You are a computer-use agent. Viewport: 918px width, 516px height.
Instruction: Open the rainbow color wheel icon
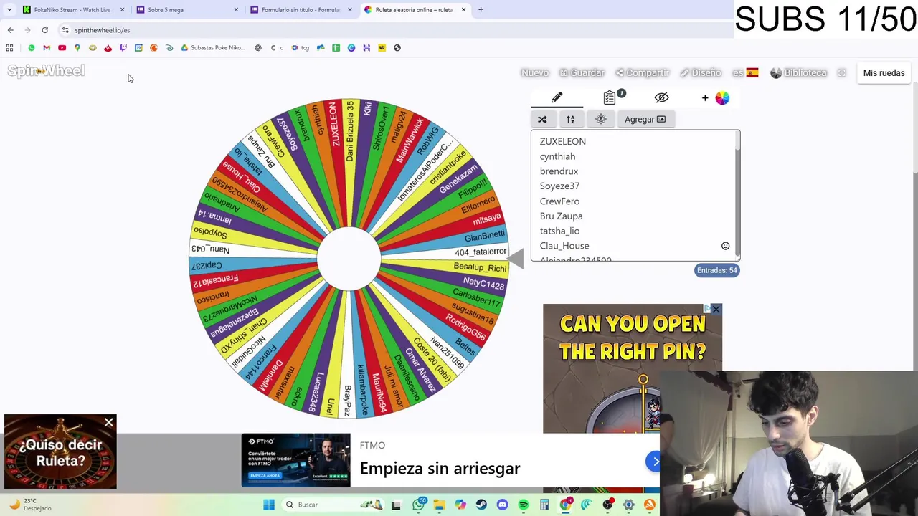(722, 98)
